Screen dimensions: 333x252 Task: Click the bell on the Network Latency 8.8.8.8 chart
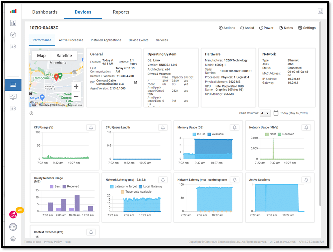[x=163, y=180]
